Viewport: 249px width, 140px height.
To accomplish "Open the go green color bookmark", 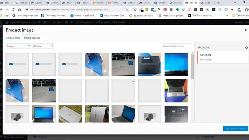I will coord(142,16).
